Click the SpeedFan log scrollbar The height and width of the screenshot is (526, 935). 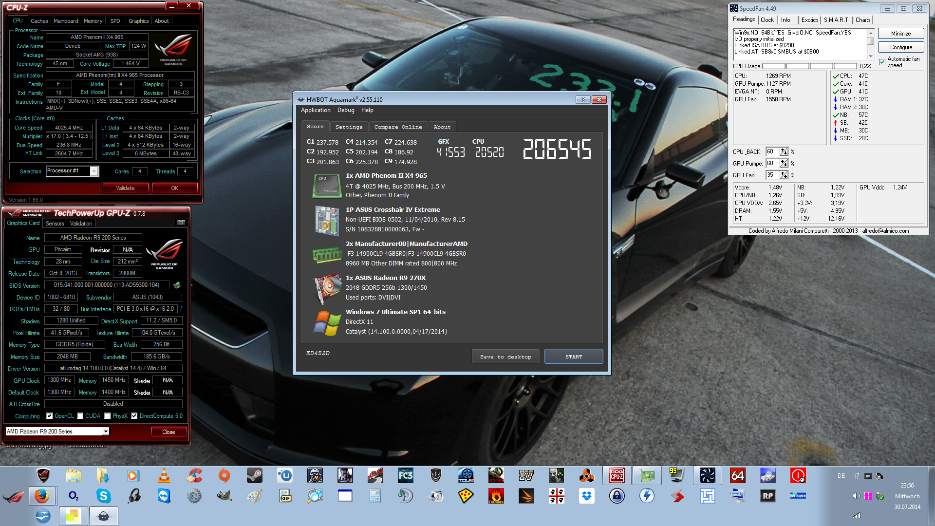click(x=871, y=45)
